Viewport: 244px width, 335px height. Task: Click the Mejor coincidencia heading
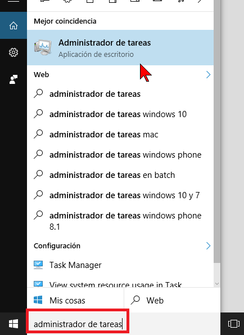[x=65, y=21]
